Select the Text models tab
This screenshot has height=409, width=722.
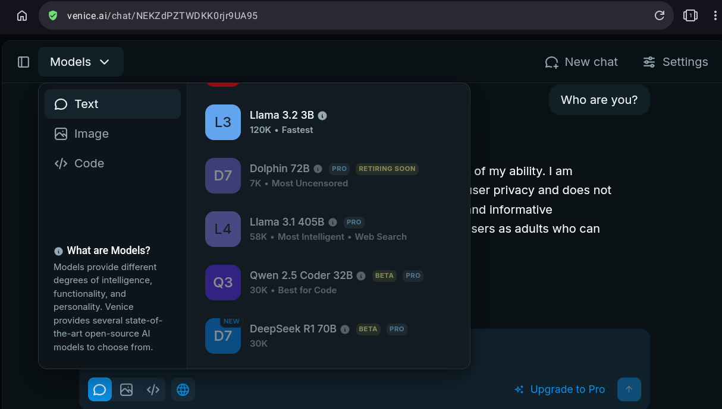click(x=112, y=104)
